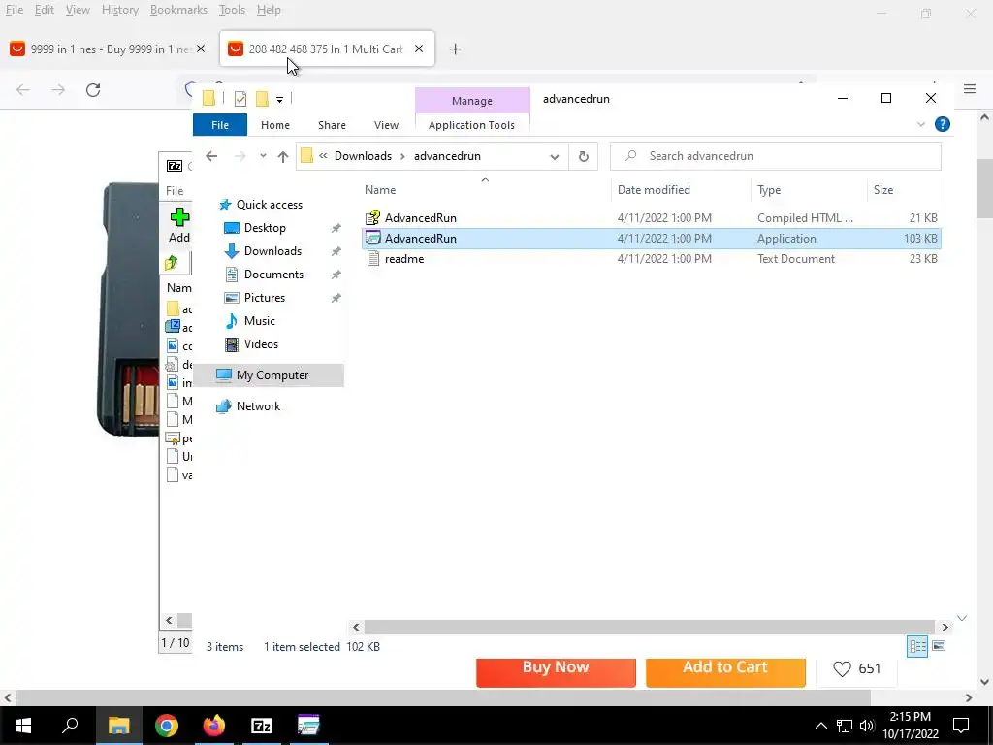Open File Explorer help
Viewport: 993px width, 745px height.
click(x=943, y=125)
